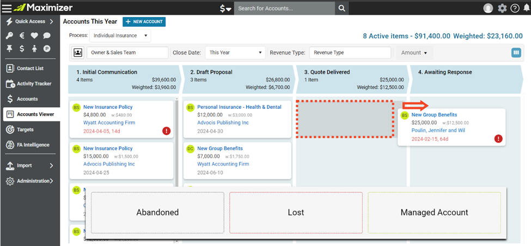531x246 pixels.
Task: Open New Group Benefits for $7,000
Action: pos(220,148)
